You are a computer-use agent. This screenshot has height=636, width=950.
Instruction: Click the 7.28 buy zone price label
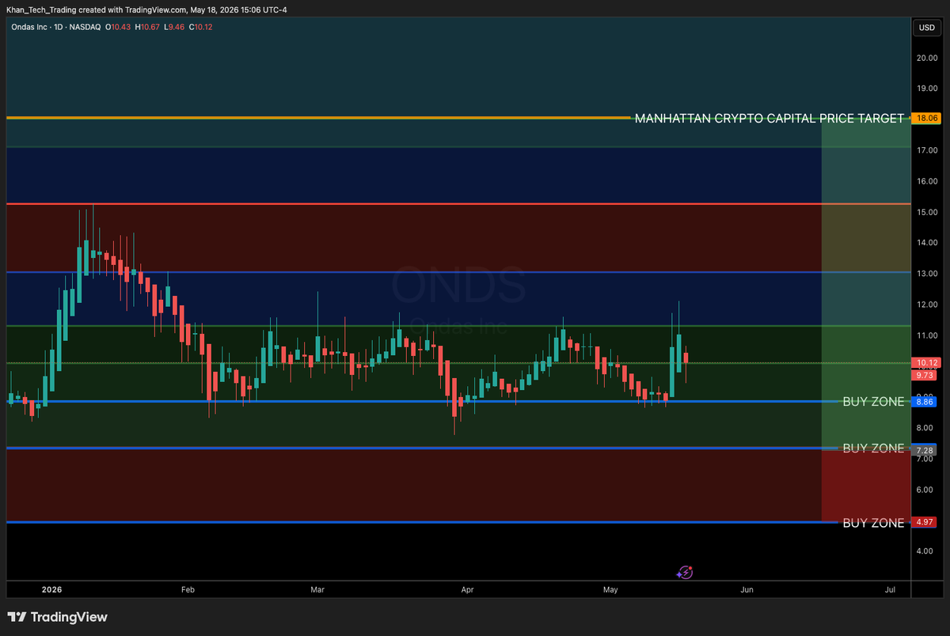925,450
